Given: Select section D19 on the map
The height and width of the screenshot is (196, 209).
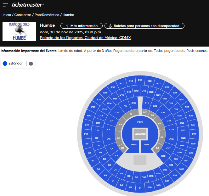Looking at the screenshot, I should 144,91.
